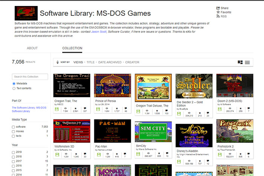Open the COLLECTION tab

tap(72, 48)
